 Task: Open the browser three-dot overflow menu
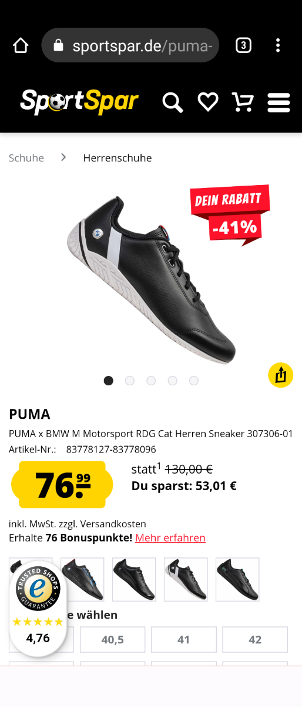(278, 45)
